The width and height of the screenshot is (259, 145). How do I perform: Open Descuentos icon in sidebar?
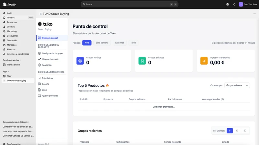(4, 36)
